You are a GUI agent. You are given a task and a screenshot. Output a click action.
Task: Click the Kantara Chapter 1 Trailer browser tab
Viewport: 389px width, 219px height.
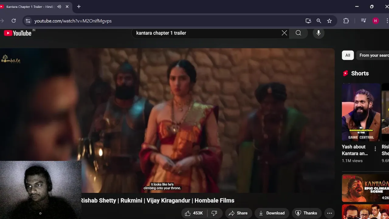[x=30, y=7]
